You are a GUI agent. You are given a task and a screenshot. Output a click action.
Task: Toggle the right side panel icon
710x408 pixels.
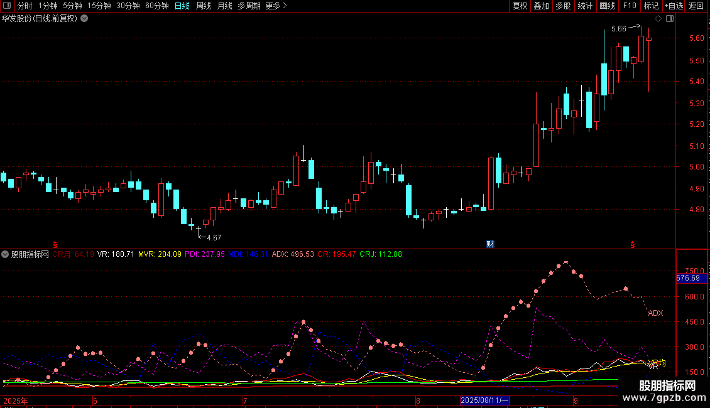coord(670,18)
